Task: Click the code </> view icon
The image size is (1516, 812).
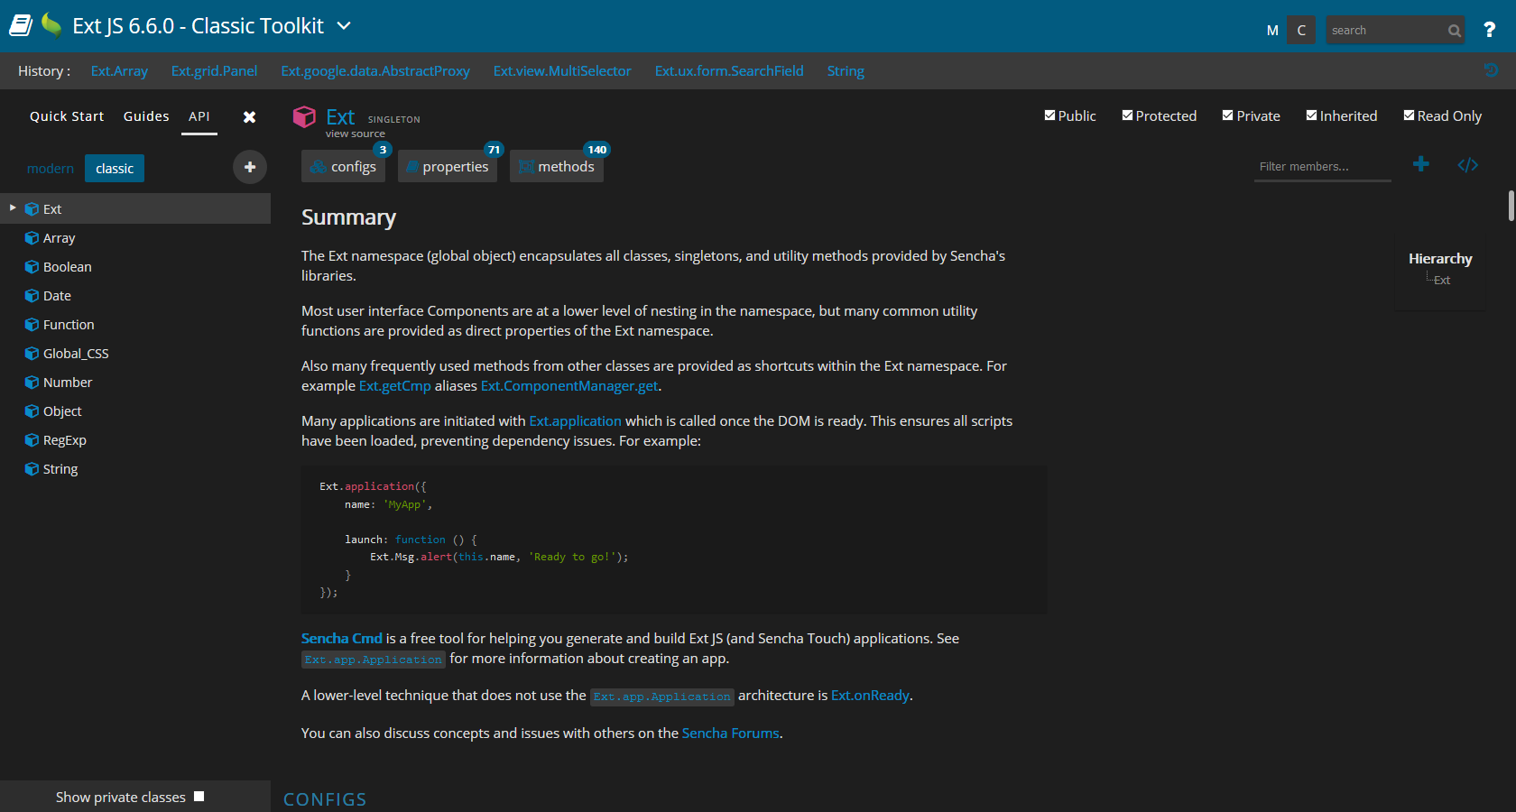Action: click(x=1468, y=165)
